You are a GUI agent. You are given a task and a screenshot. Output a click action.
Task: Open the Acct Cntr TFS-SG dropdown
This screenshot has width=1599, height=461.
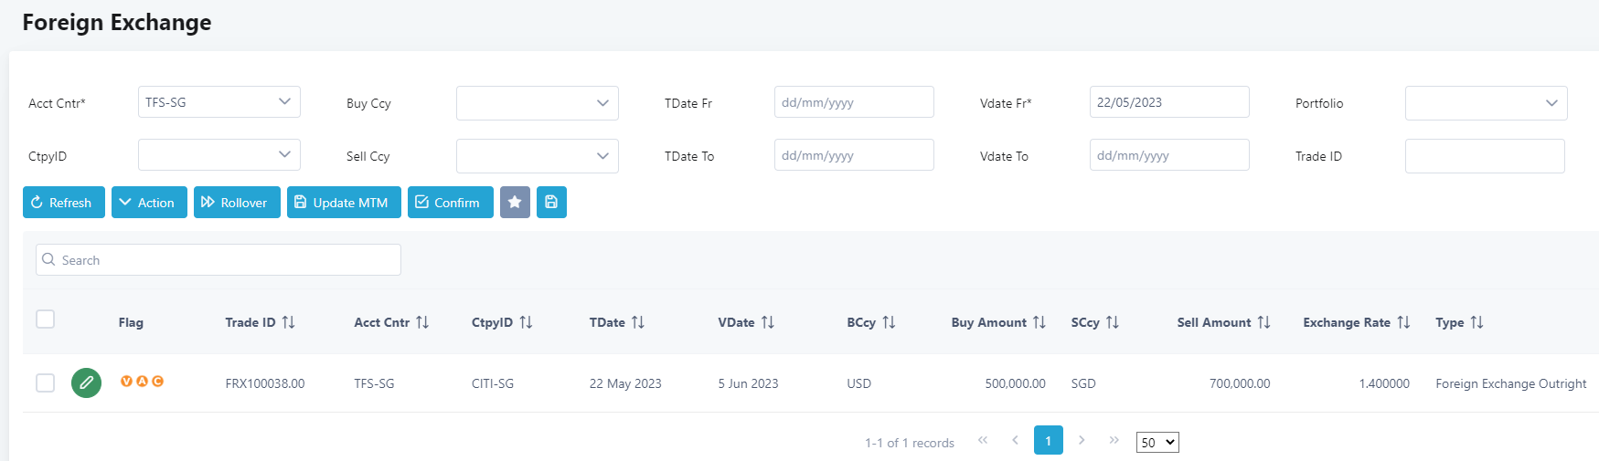tap(219, 102)
